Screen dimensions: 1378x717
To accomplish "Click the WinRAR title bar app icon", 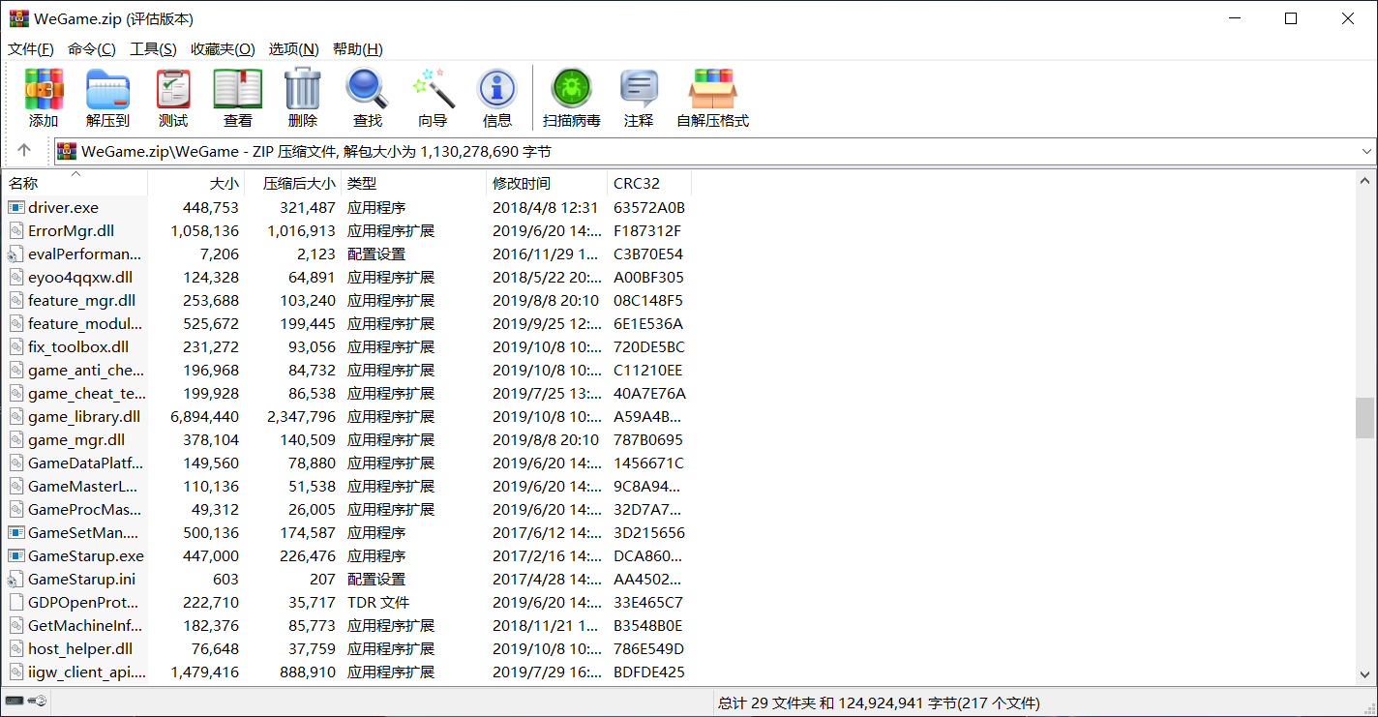I will coord(19,18).
